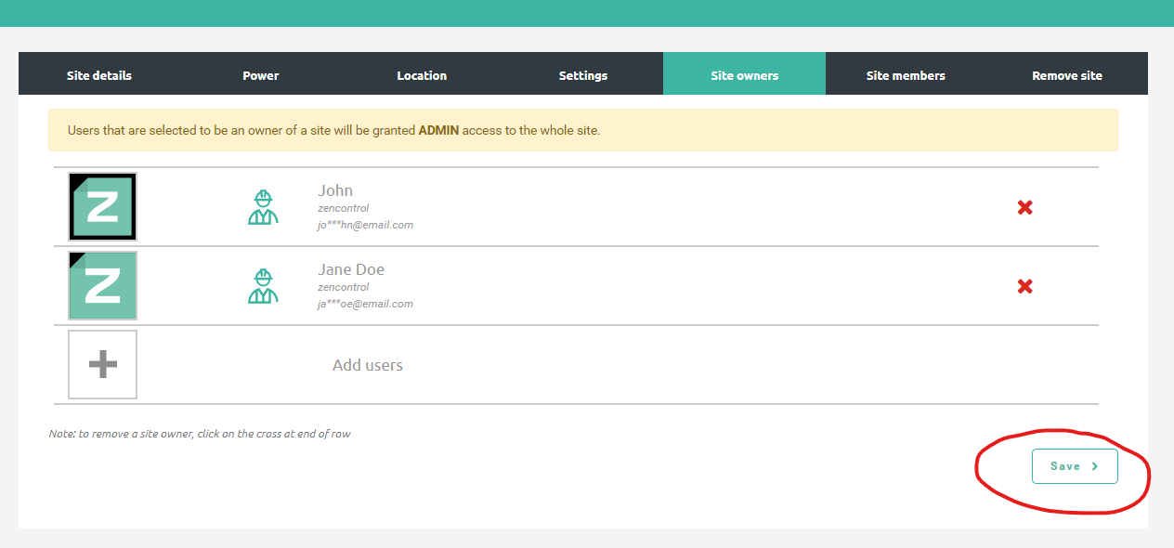Select the Site owners tab
This screenshot has height=548, width=1174.
(745, 75)
